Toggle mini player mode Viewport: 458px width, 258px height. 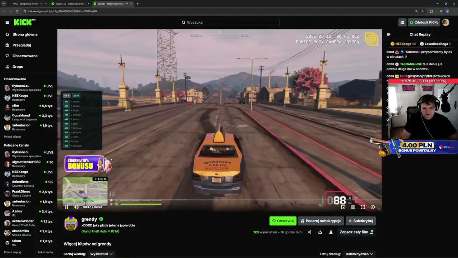coord(343,207)
